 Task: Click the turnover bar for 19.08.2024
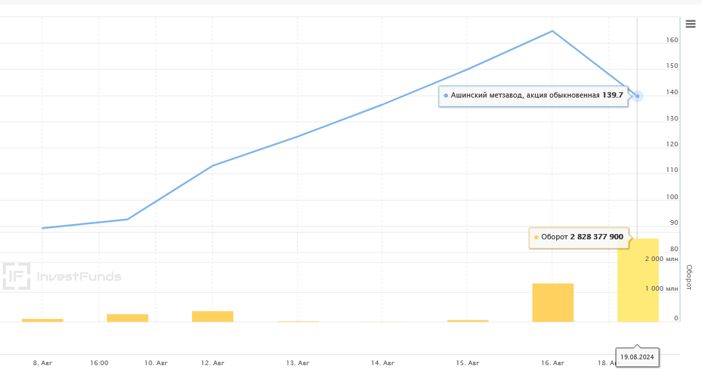pos(638,280)
